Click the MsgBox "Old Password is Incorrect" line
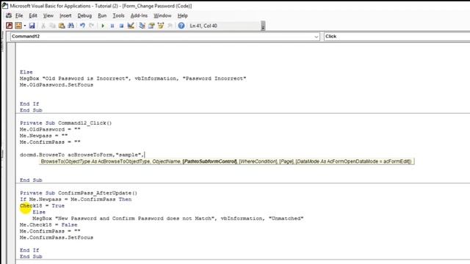 [133, 78]
